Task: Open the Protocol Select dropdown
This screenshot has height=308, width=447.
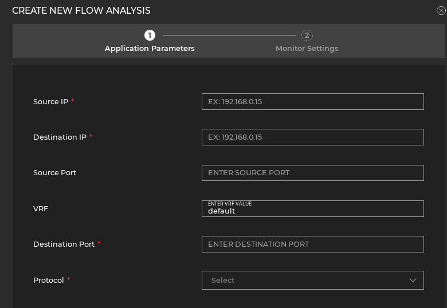Action: point(304,281)
